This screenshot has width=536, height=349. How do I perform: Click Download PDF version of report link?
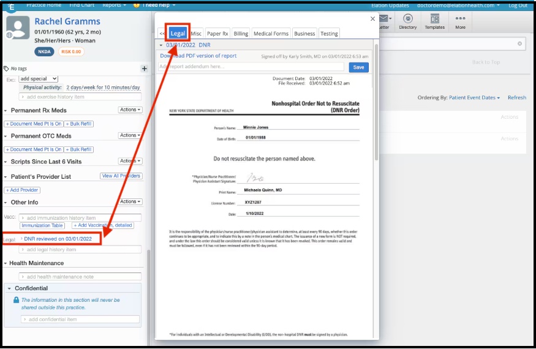pyautogui.click(x=198, y=56)
